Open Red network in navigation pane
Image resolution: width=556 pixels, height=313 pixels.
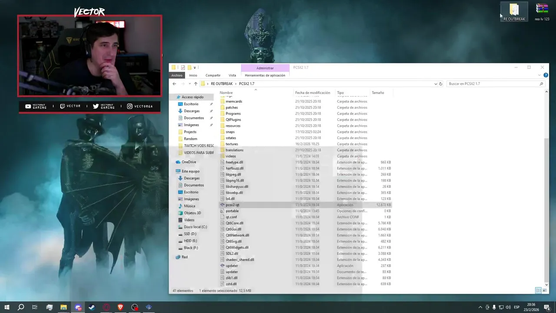tap(185, 257)
